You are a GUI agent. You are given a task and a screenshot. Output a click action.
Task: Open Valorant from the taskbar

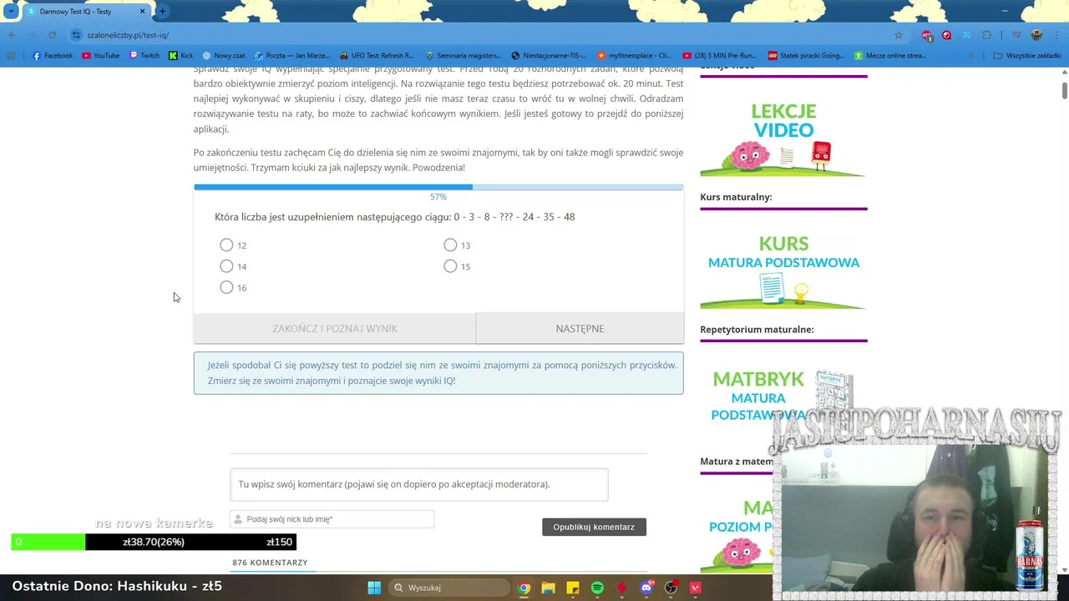[x=696, y=588]
